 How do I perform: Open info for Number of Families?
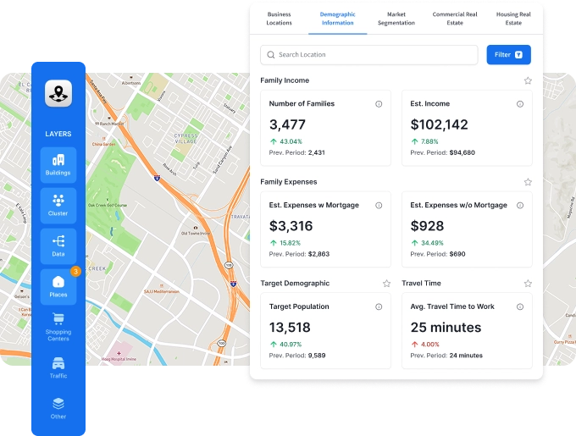pyautogui.click(x=379, y=104)
